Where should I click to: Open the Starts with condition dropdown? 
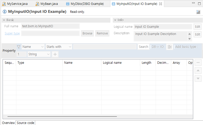click(59, 47)
